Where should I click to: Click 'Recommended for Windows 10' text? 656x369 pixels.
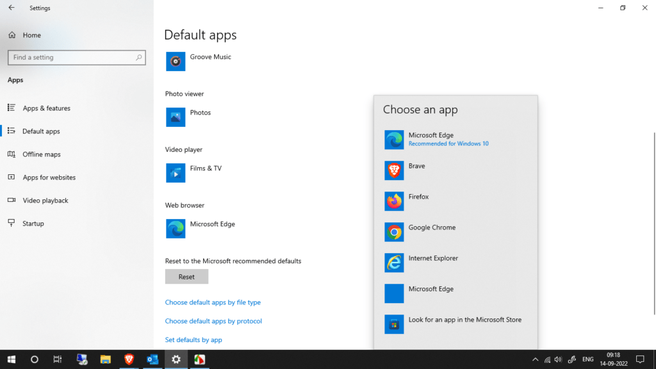point(448,143)
